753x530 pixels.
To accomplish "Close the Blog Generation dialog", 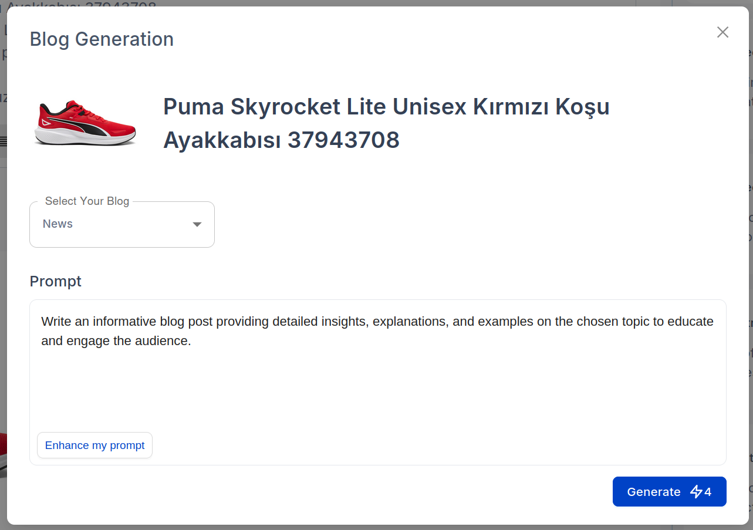I will (722, 32).
